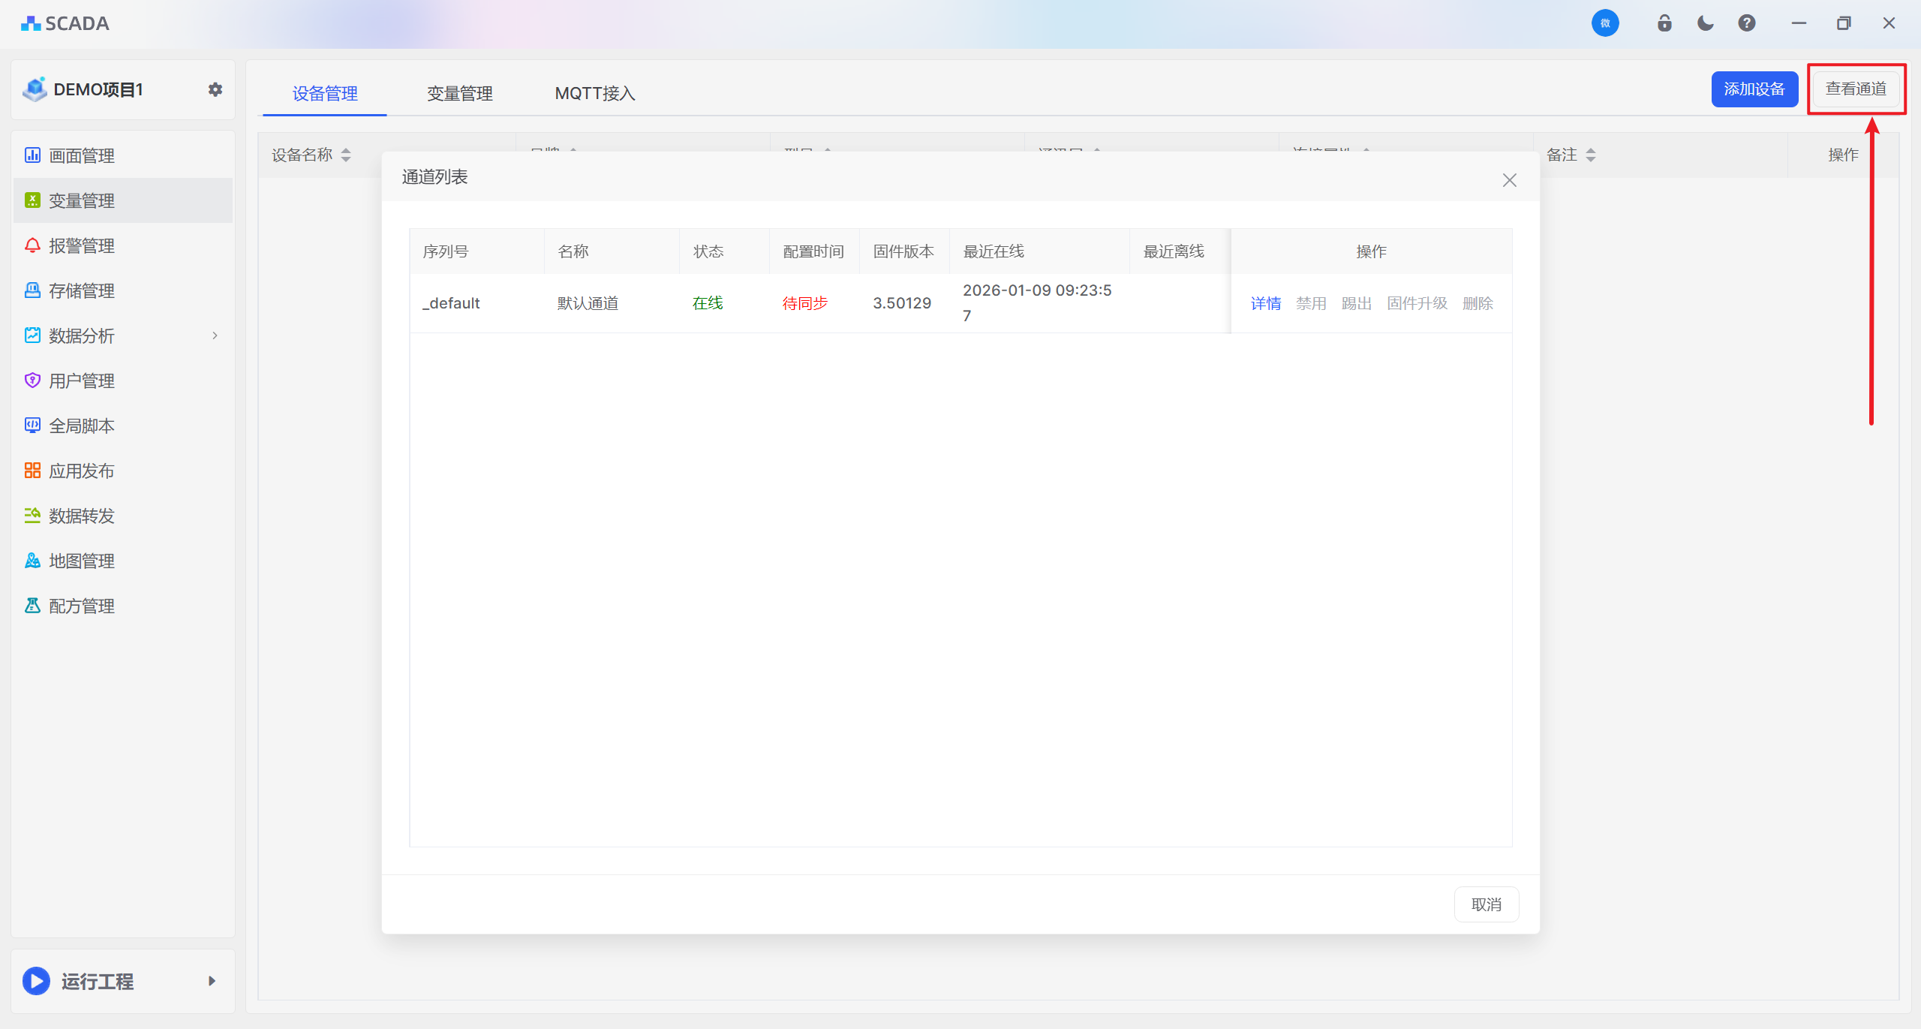Open 报警管理 bell item in sidebar
The width and height of the screenshot is (1921, 1029).
click(x=82, y=245)
